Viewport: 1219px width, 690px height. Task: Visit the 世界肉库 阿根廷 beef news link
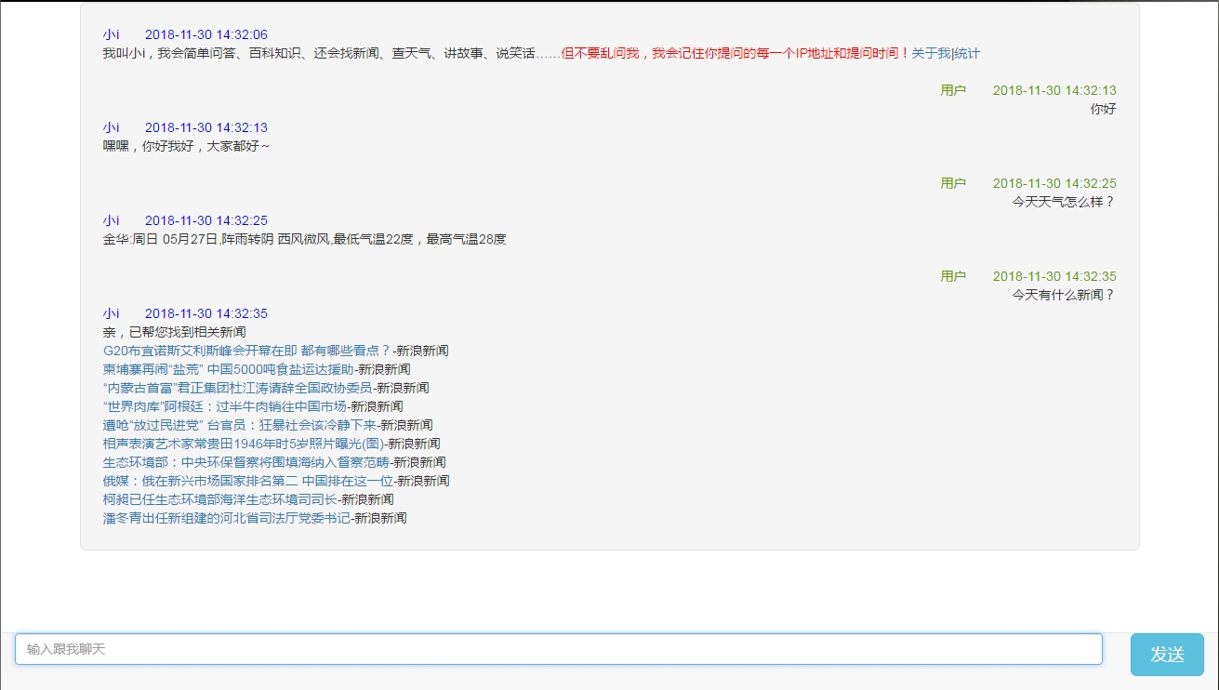[x=224, y=406]
